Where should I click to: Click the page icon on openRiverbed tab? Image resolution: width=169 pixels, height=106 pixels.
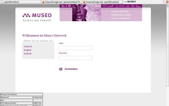[2, 2]
